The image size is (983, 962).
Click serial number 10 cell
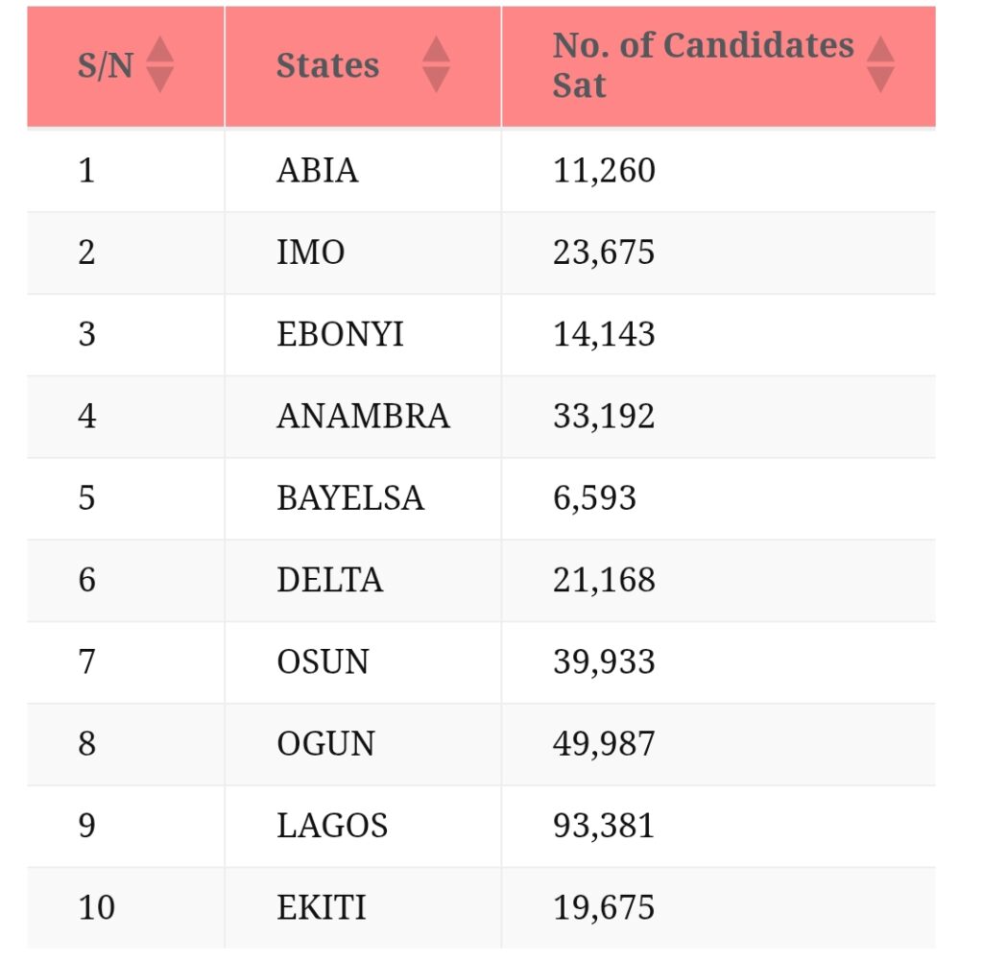coord(96,907)
